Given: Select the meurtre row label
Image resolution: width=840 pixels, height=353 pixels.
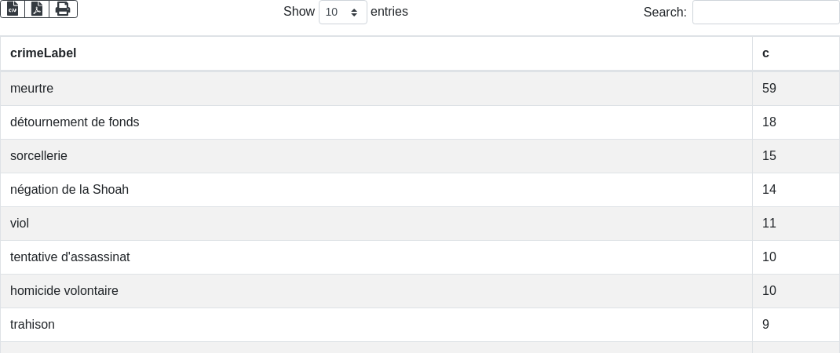Looking at the screenshot, I should (31, 89).
